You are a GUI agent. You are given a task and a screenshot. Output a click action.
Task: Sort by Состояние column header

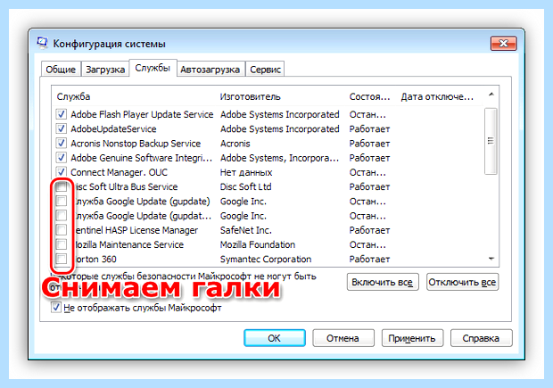[x=371, y=96]
